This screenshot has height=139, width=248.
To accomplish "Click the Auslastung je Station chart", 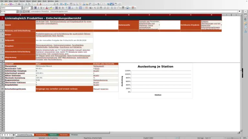I will [x=156, y=81].
